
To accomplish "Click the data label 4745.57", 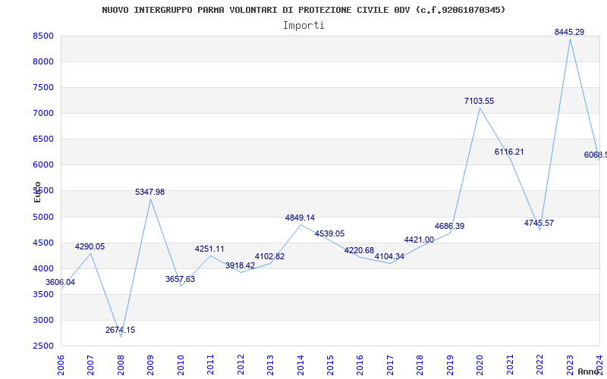I will pos(539,223).
